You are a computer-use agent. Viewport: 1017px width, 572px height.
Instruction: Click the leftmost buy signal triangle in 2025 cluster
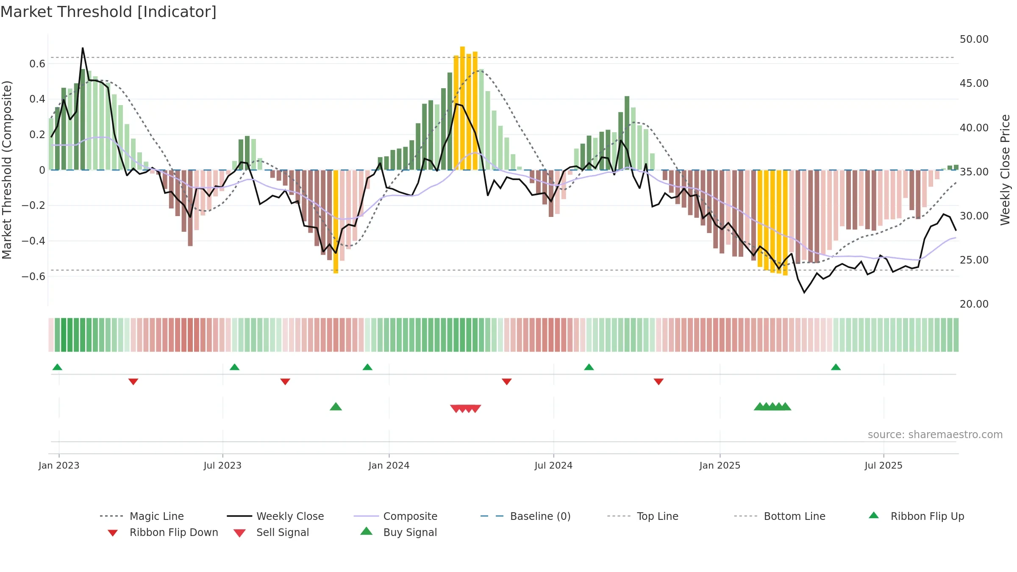(x=759, y=407)
